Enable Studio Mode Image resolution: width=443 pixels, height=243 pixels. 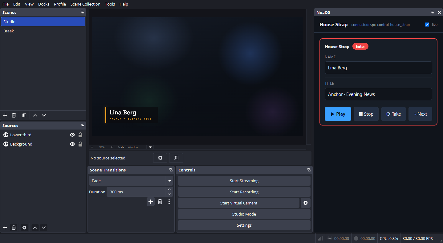pos(244,214)
